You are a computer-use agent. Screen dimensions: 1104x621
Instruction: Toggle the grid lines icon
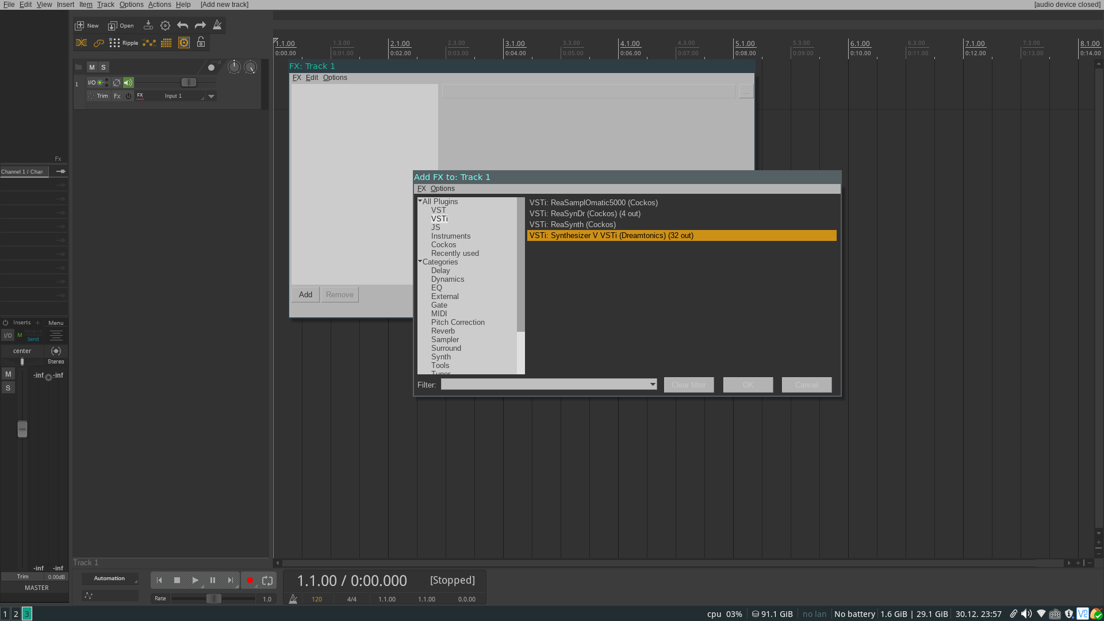(166, 43)
